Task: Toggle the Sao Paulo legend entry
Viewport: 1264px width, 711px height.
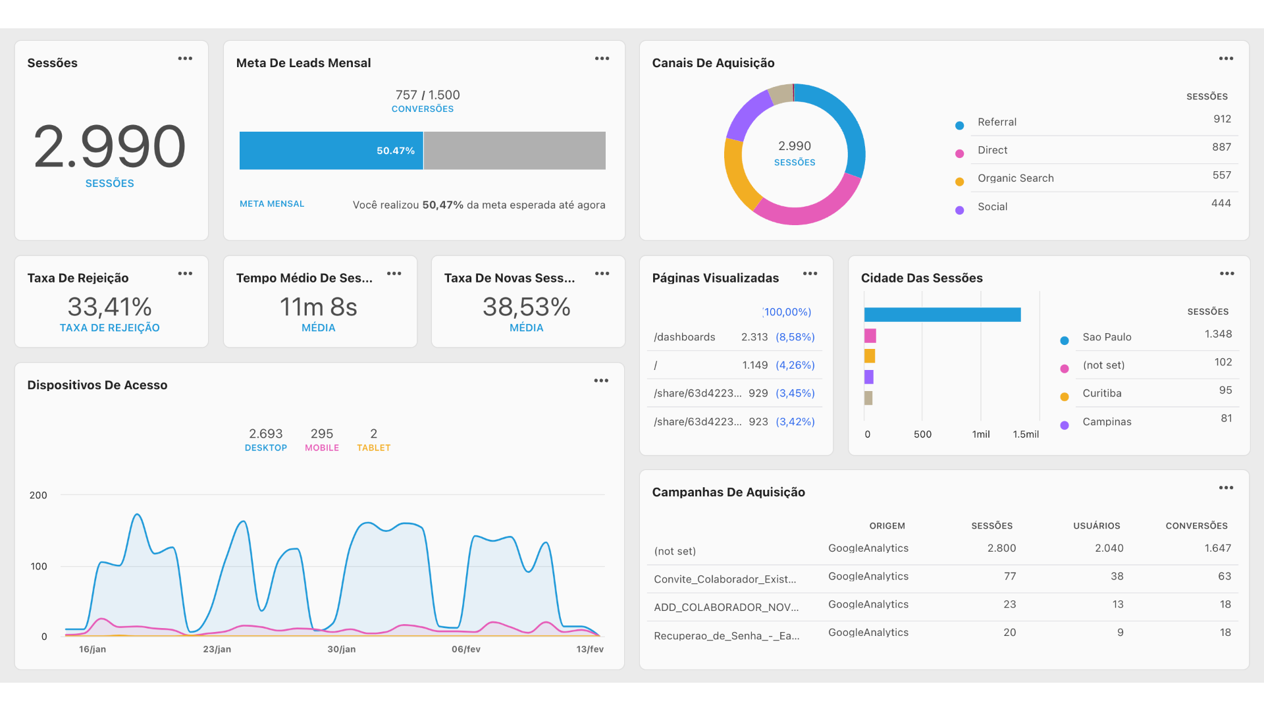Action: coord(1106,337)
